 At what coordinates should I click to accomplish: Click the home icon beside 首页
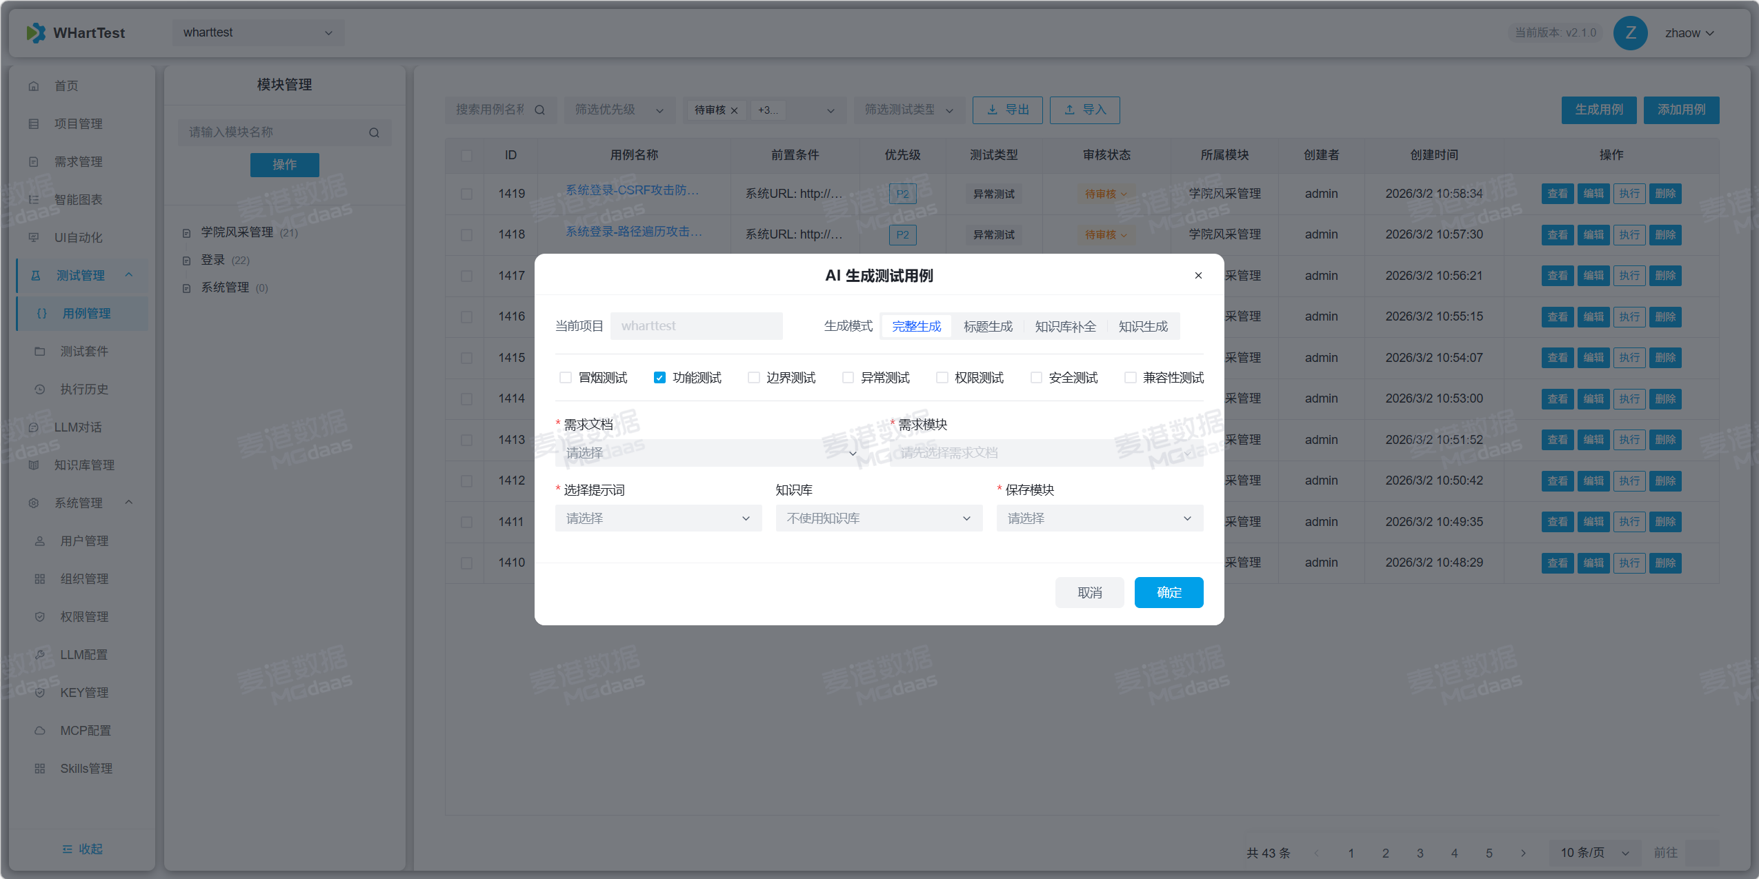coord(34,86)
